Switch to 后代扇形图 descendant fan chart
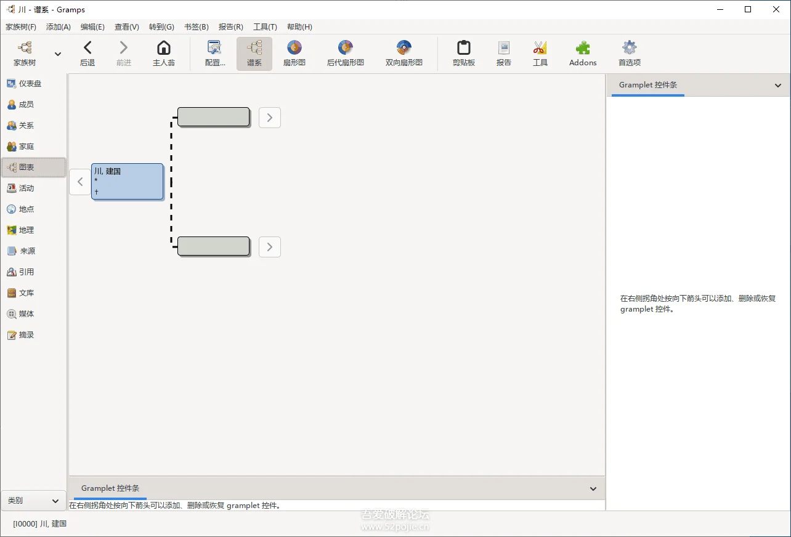This screenshot has width=791, height=537. [345, 53]
